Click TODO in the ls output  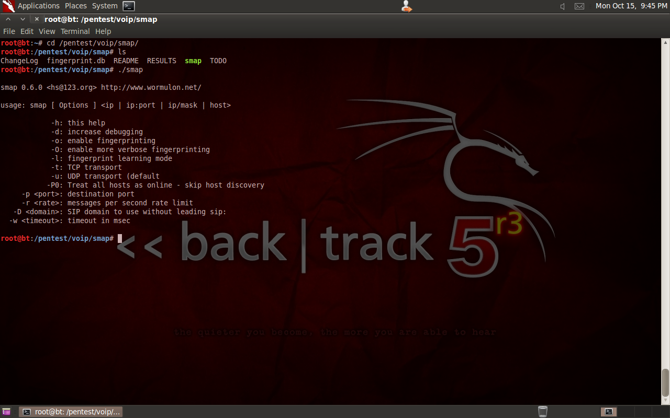click(218, 61)
